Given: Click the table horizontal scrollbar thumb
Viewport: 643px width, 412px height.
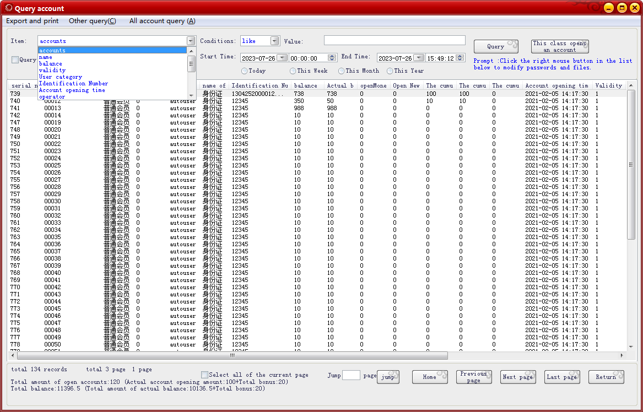Looking at the screenshot, I should [232, 355].
